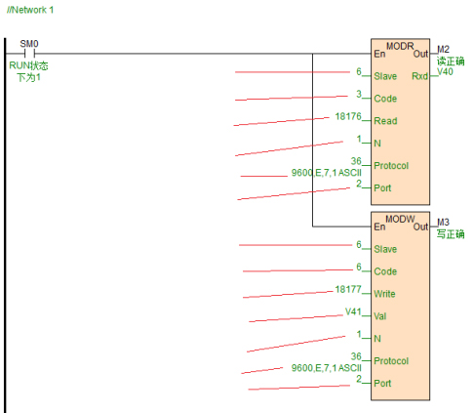The width and height of the screenshot is (474, 413).
Task: Click the MODR Protocol value 36
Action: (356, 161)
